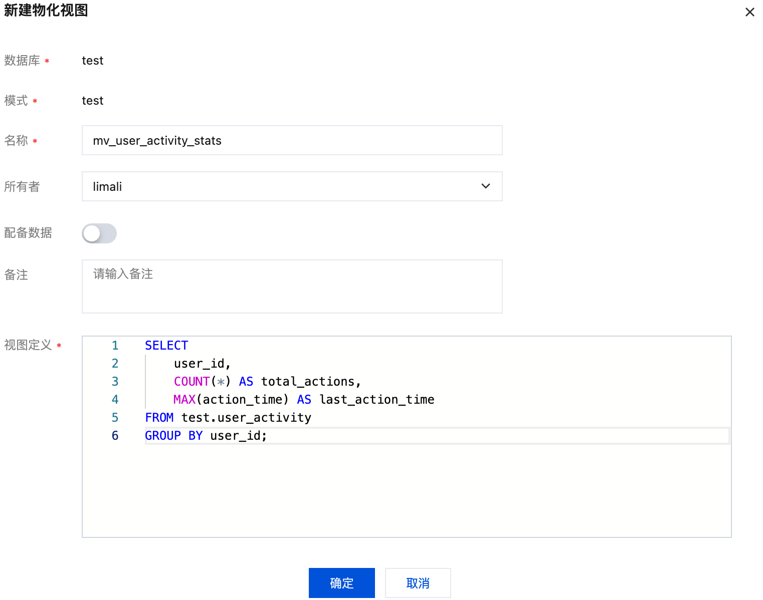Click test.user_activity in the FROM clause
The image size is (763, 600).
[246, 418]
